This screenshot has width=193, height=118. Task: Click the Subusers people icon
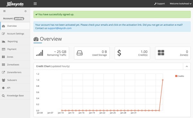pos(4,80)
